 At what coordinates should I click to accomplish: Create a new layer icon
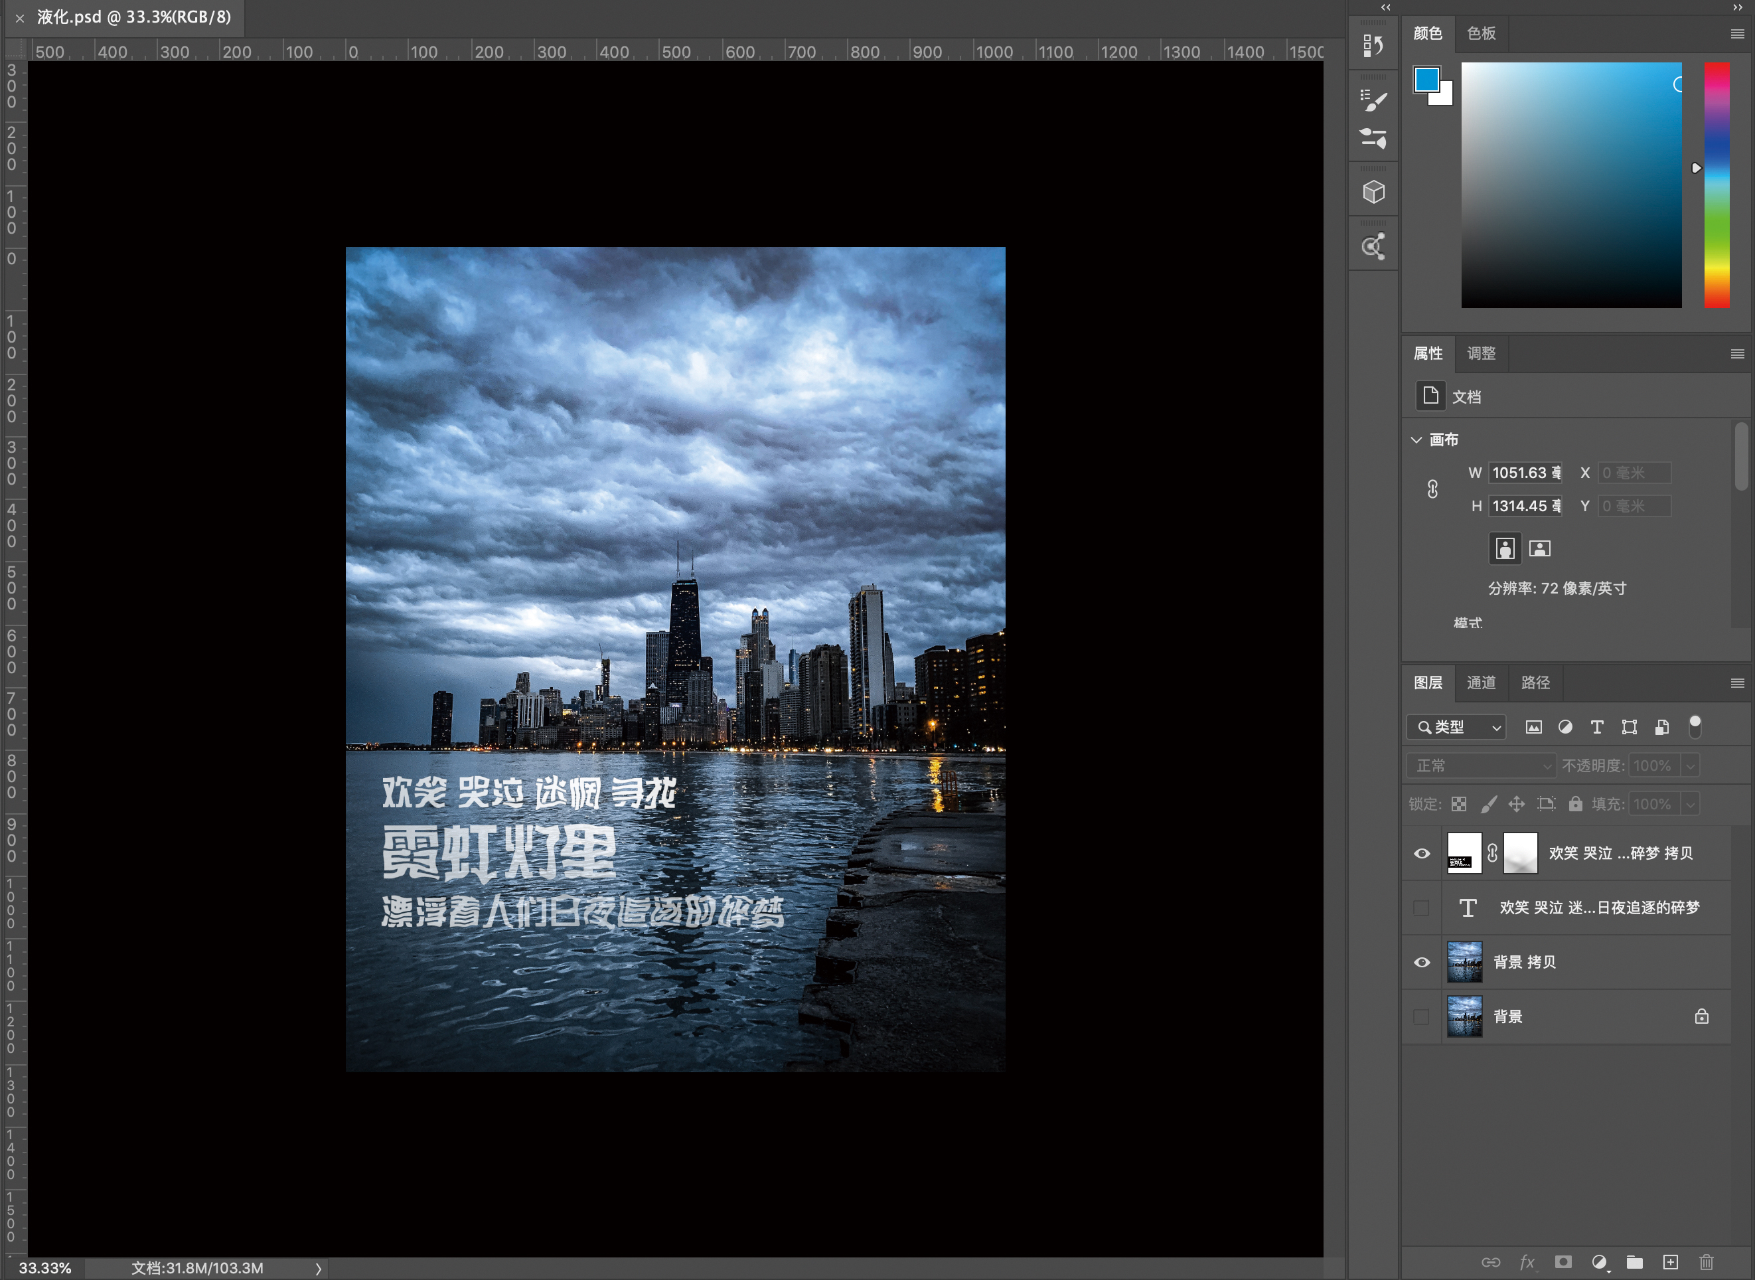pyautogui.click(x=1671, y=1262)
